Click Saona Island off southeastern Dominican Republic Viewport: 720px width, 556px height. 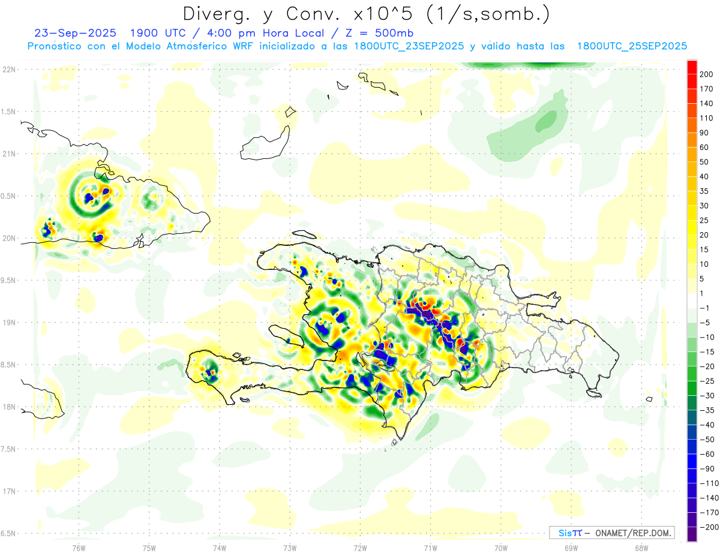pos(595,393)
